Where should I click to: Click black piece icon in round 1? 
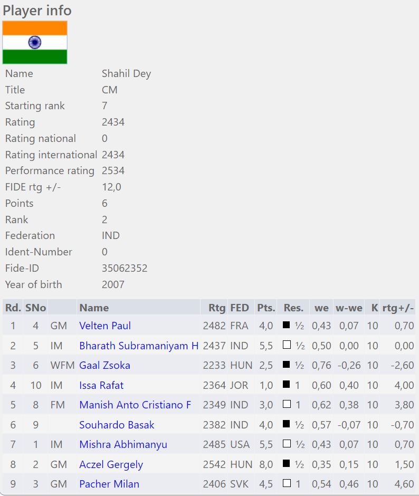287,325
